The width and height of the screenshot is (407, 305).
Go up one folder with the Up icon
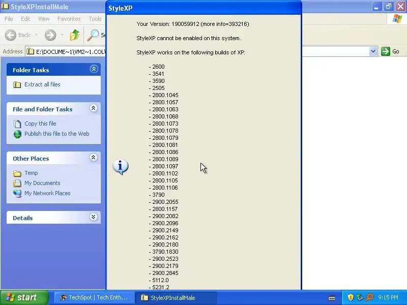pyautogui.click(x=75, y=35)
